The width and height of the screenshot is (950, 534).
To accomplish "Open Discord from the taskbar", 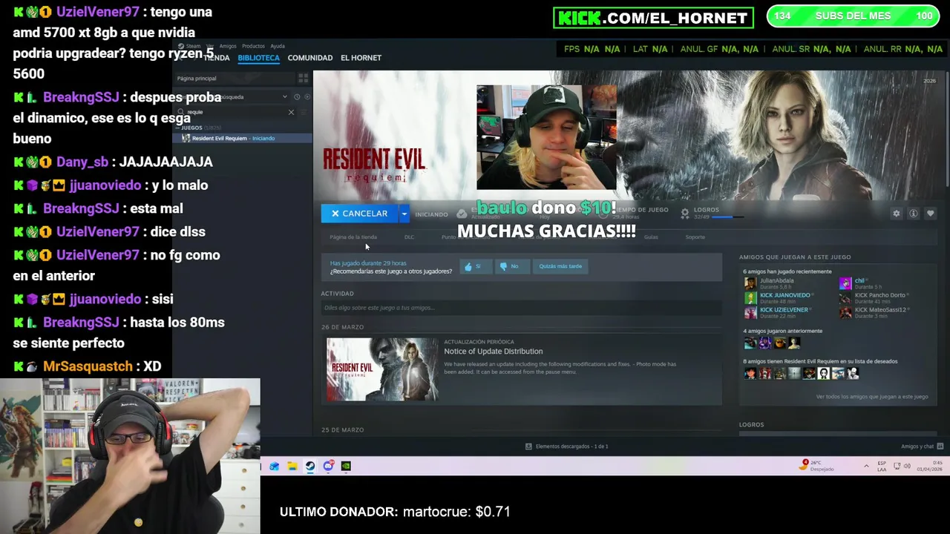I will tap(328, 467).
